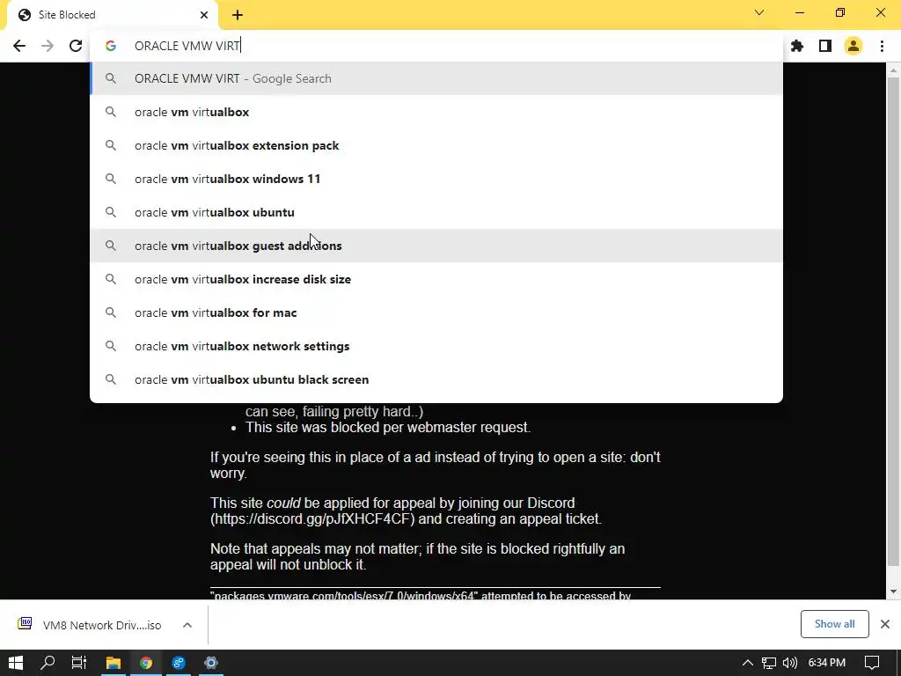Open downloaded VM8 Network Driv....iso file
The width and height of the screenshot is (901, 676).
(x=92, y=625)
